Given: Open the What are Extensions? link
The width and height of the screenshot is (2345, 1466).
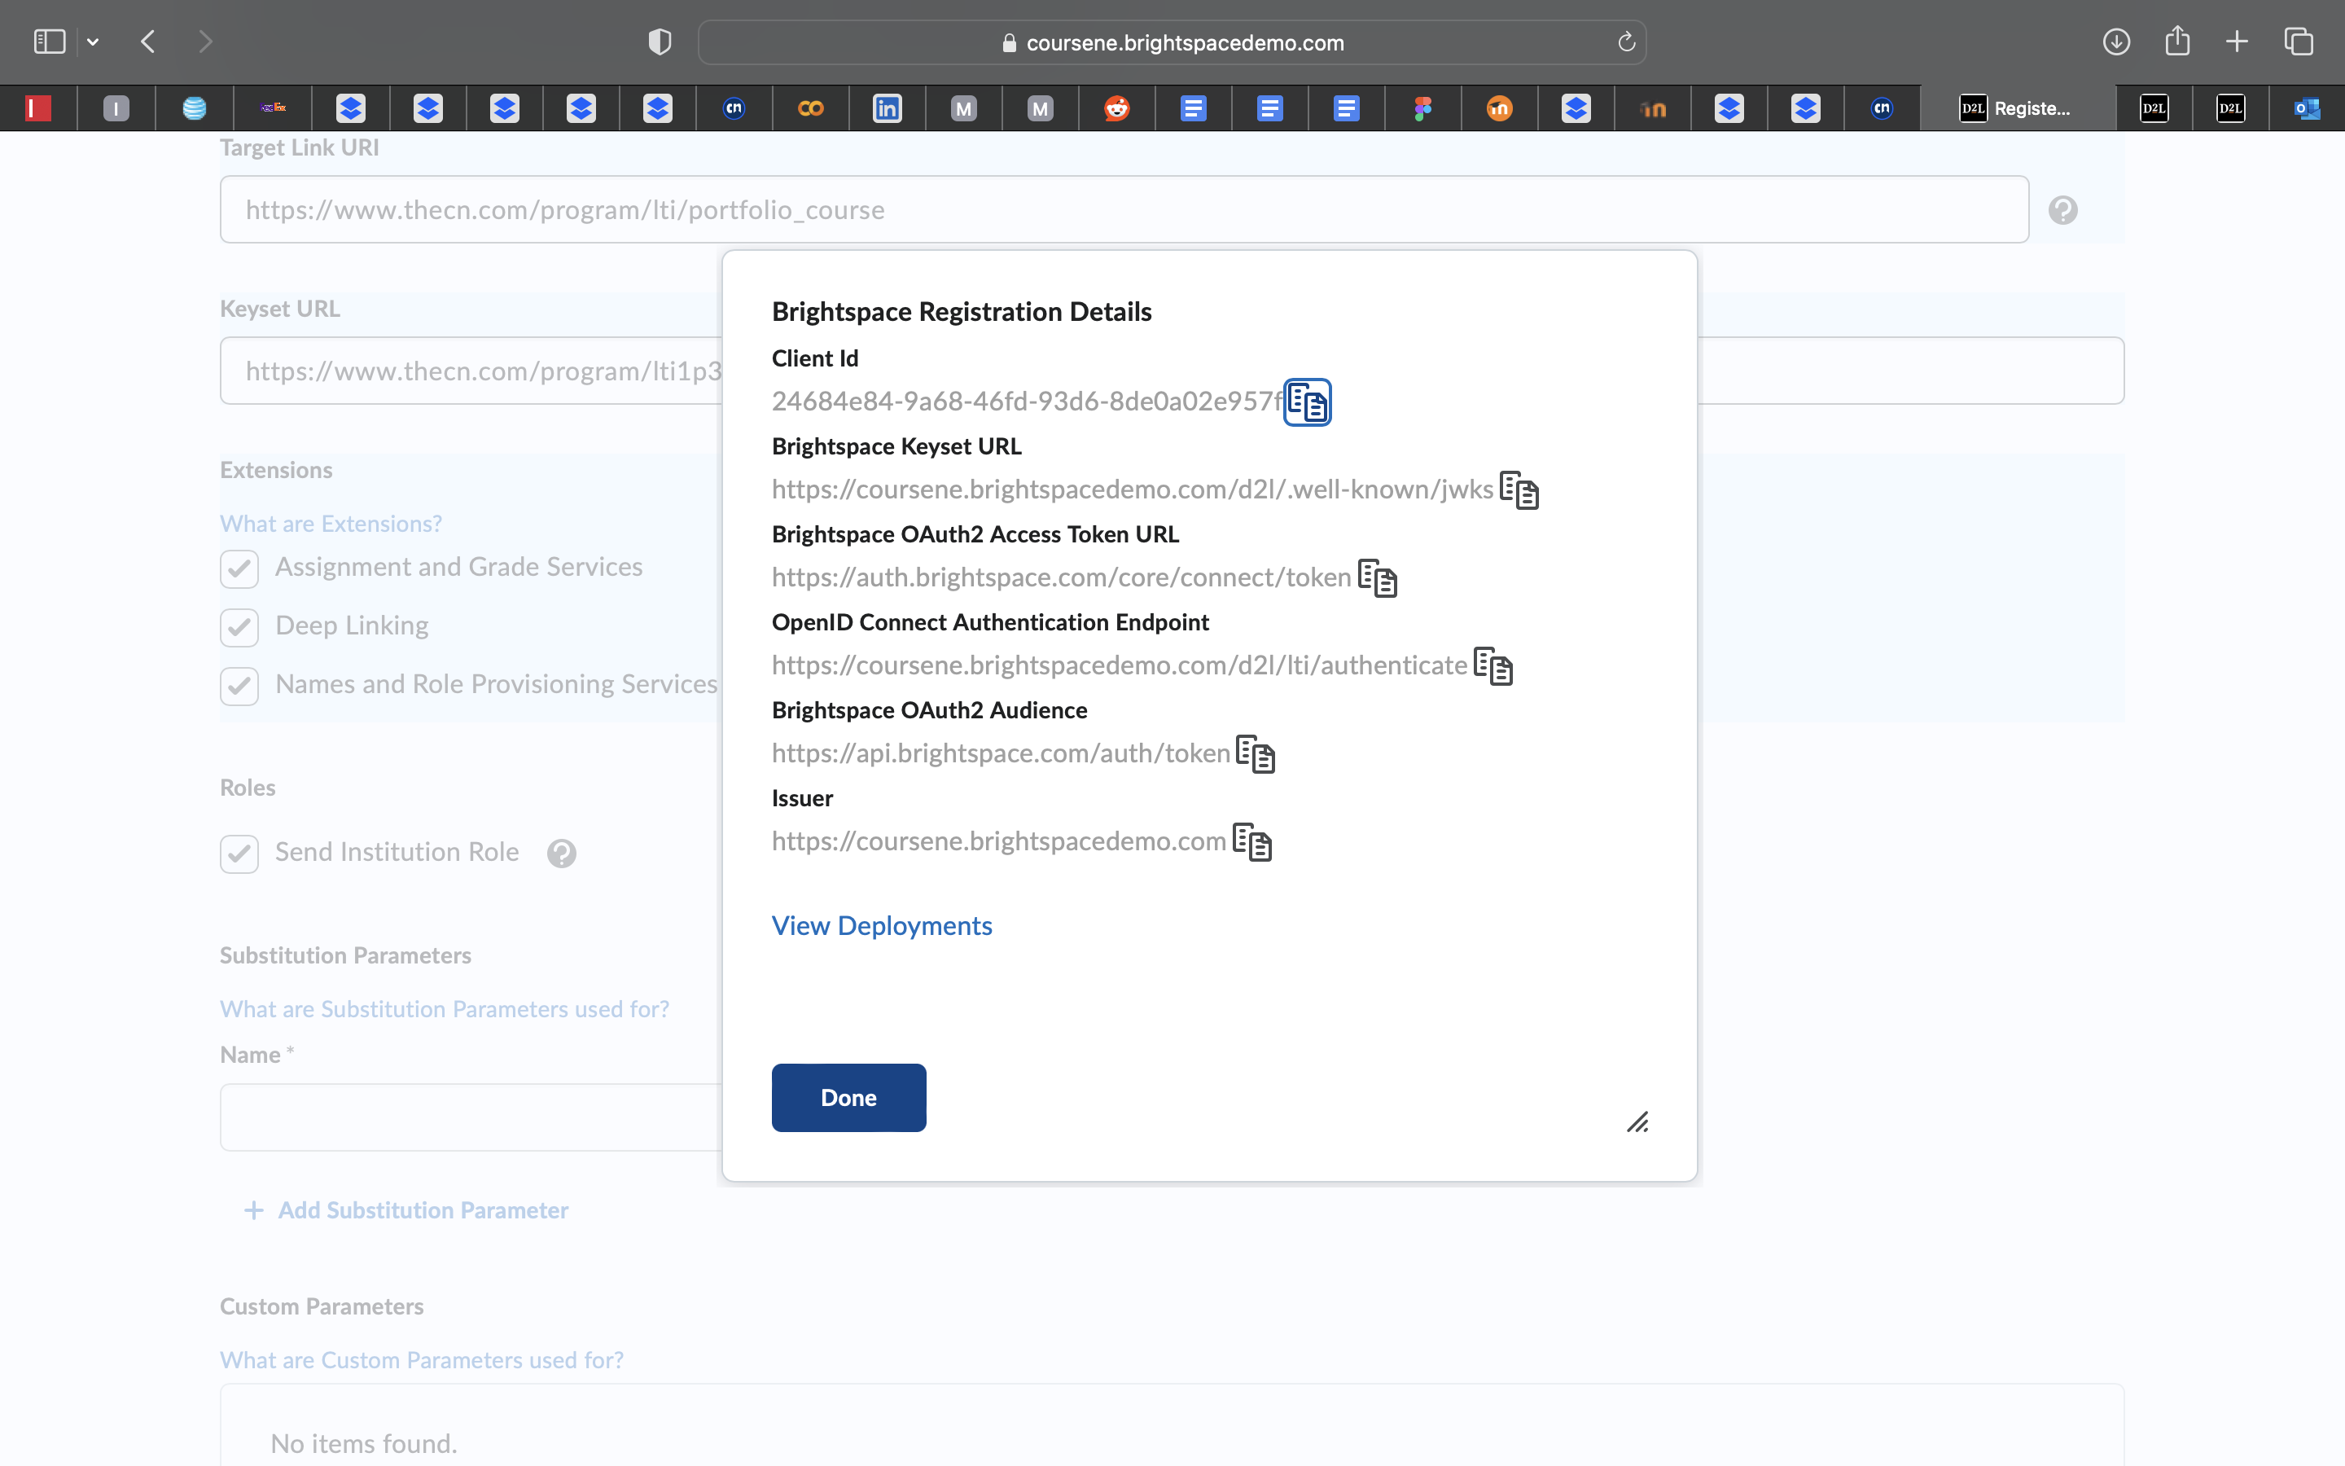Looking at the screenshot, I should (x=331, y=524).
